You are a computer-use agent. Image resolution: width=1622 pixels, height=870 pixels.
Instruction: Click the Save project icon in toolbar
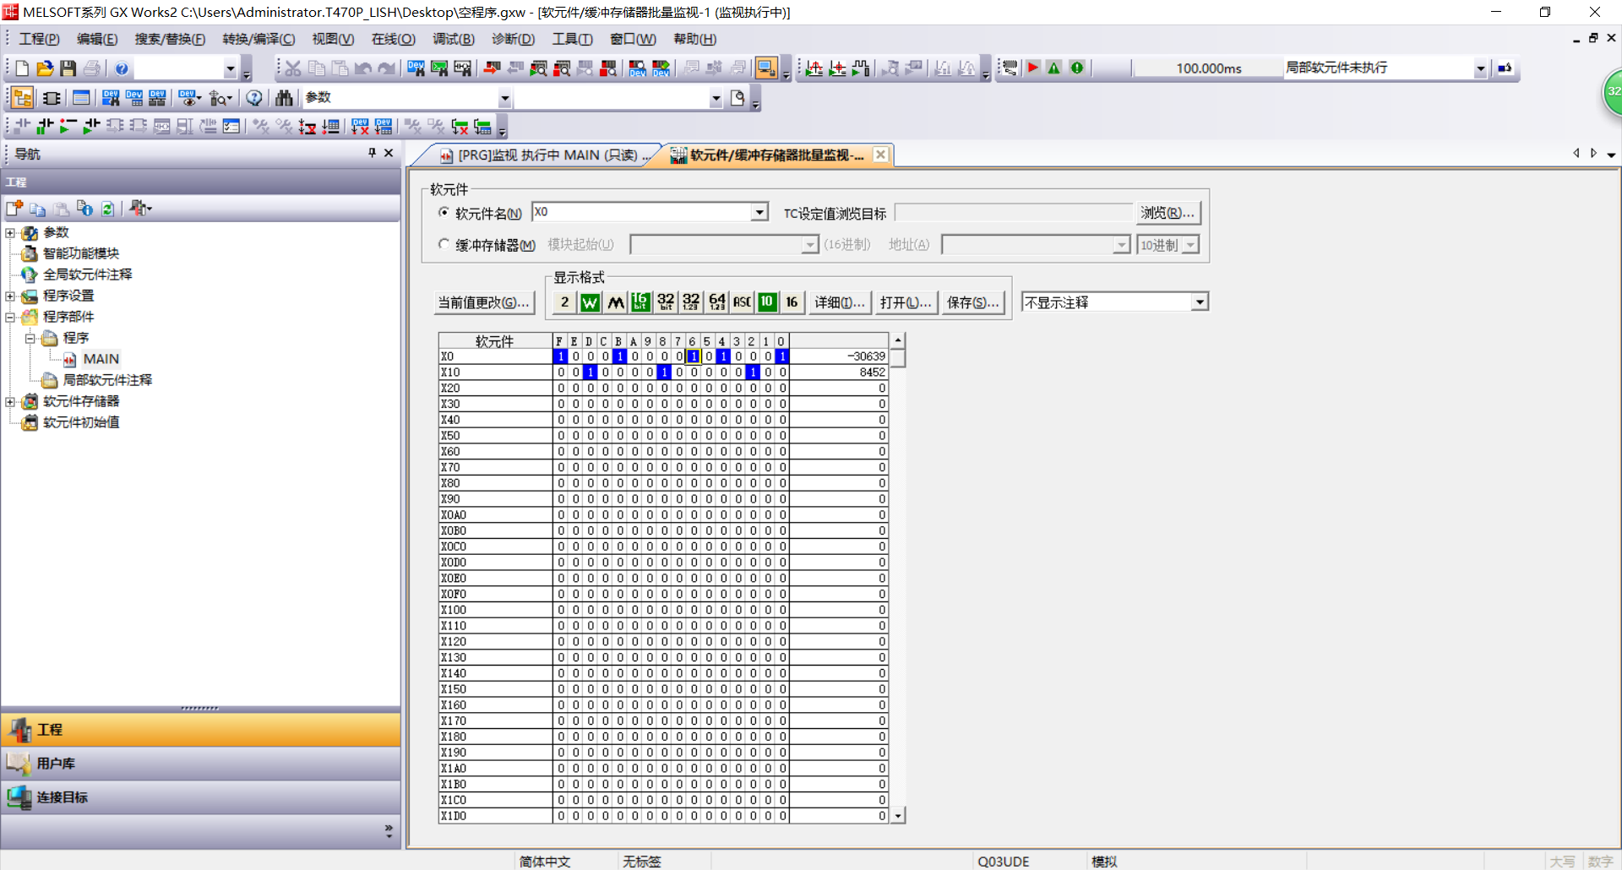pyautogui.click(x=68, y=68)
